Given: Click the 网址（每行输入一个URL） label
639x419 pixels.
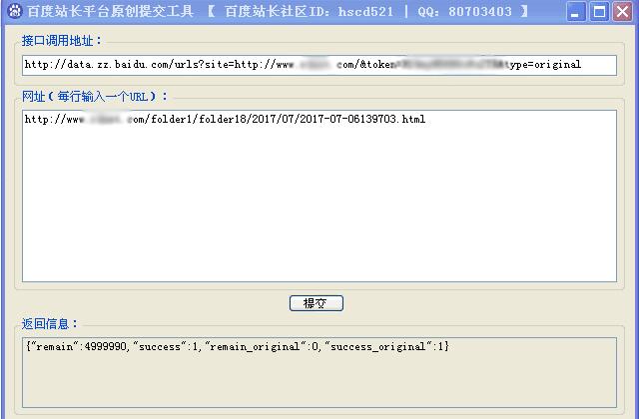Looking at the screenshot, I should pos(96,97).
